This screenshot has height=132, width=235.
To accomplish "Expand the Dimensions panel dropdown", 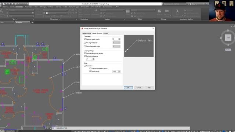I will [55, 19].
